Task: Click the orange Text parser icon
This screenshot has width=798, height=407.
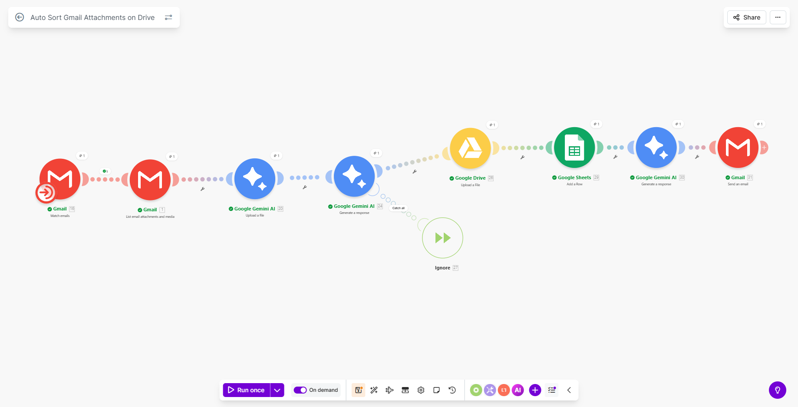Action: pyautogui.click(x=504, y=390)
